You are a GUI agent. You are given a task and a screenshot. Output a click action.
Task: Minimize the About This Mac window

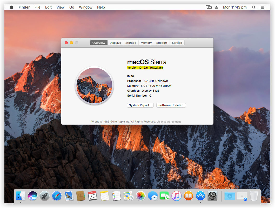[x=71, y=43]
